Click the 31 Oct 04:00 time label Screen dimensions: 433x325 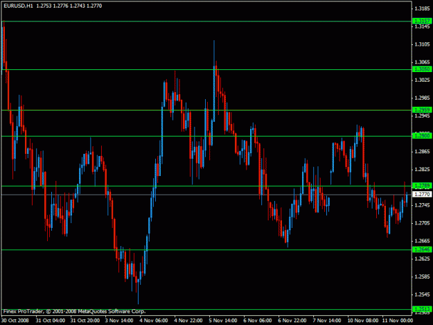(51, 321)
